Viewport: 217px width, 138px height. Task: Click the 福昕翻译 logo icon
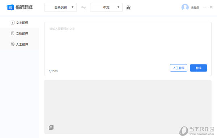pos(10,7)
